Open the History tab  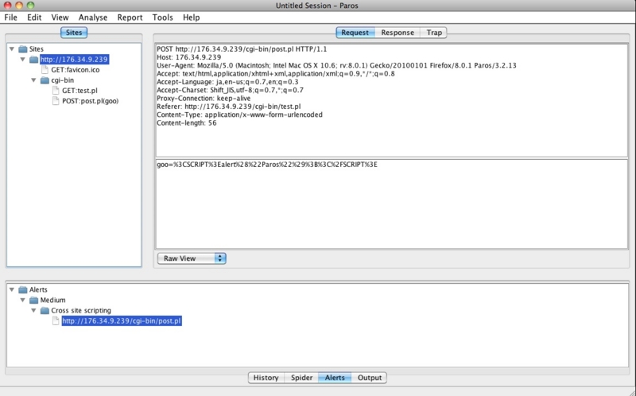point(266,378)
